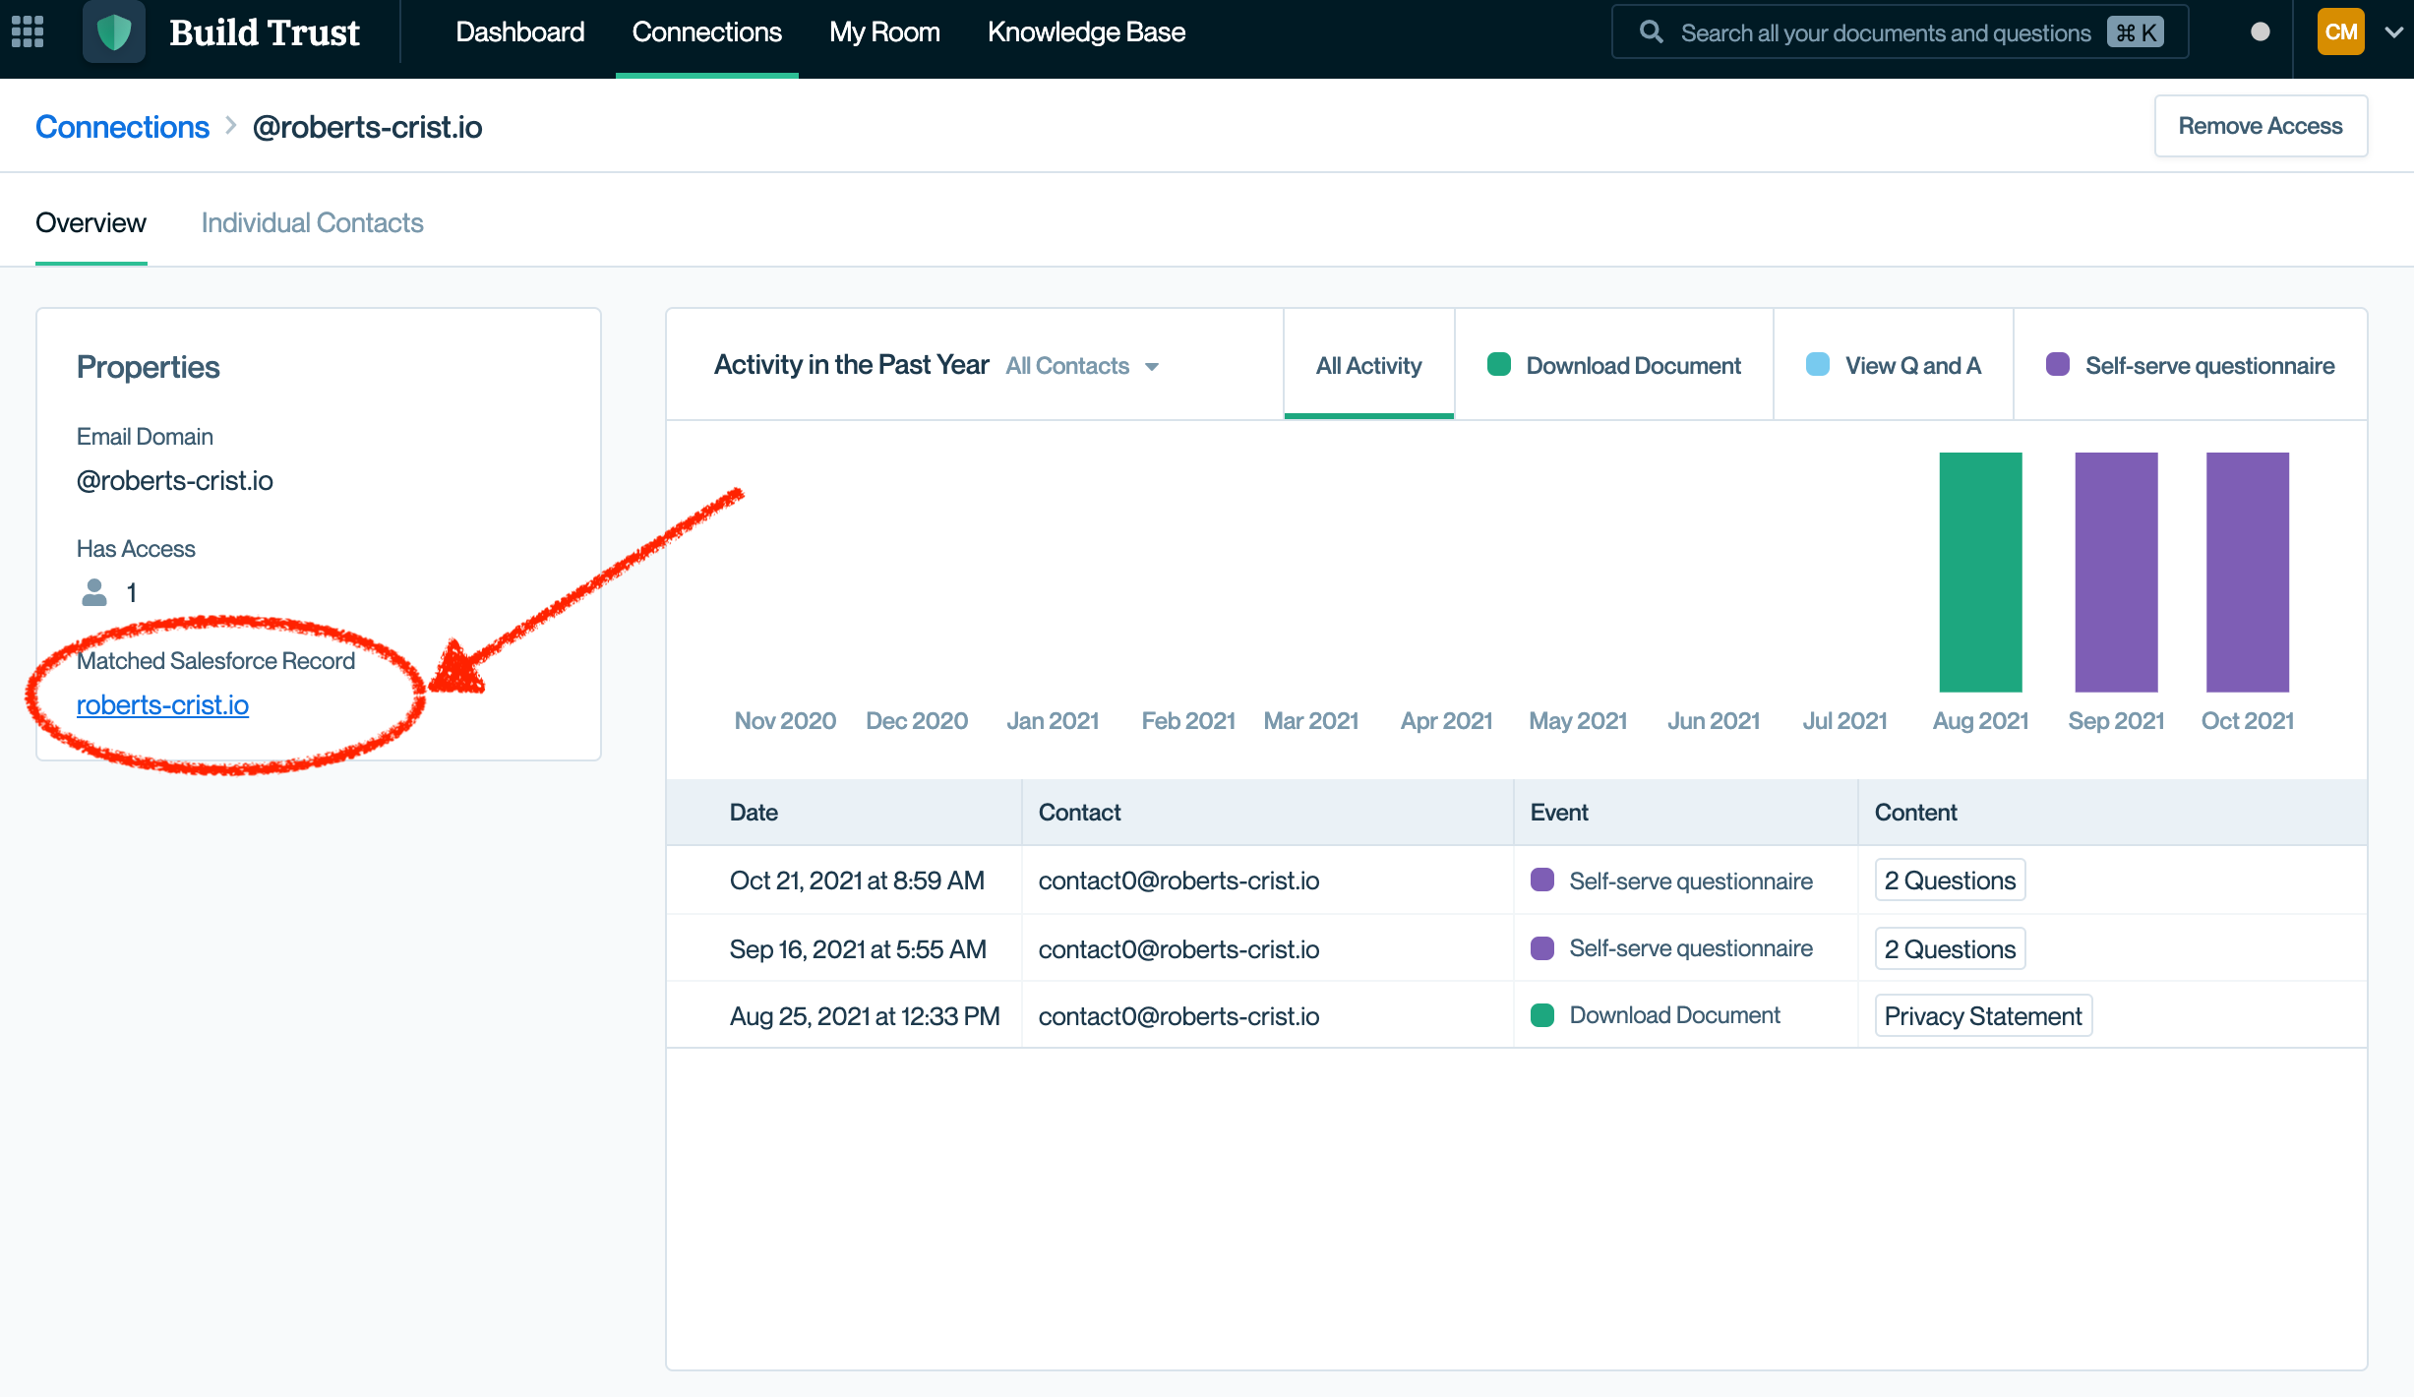Expand the account menu chevron
Viewport: 2414px width, 1397px height.
(2394, 32)
